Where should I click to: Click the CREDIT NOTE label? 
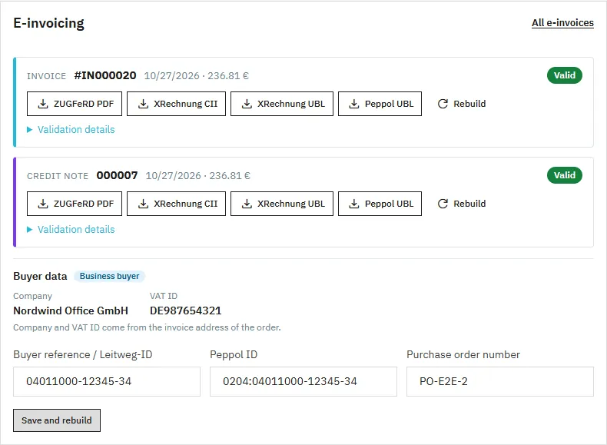(x=58, y=176)
